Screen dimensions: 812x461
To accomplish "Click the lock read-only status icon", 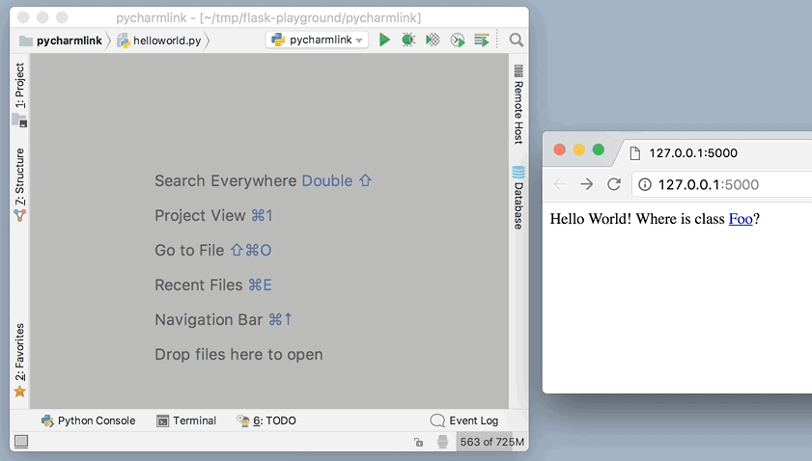I will tap(418, 442).
